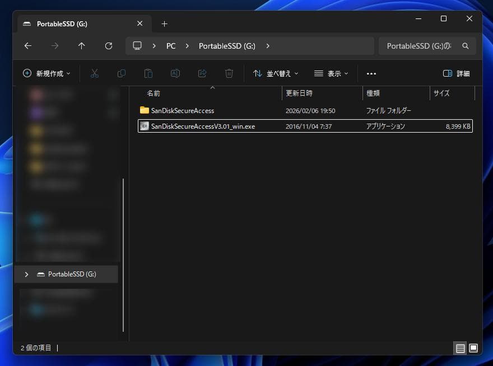Viewport: 493px width, 366px height.
Task: Open the 並べ替え sort options
Action: 274,73
